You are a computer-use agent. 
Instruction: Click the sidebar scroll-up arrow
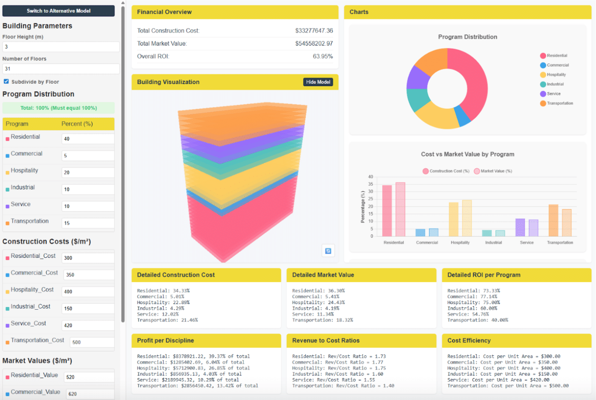(123, 3)
